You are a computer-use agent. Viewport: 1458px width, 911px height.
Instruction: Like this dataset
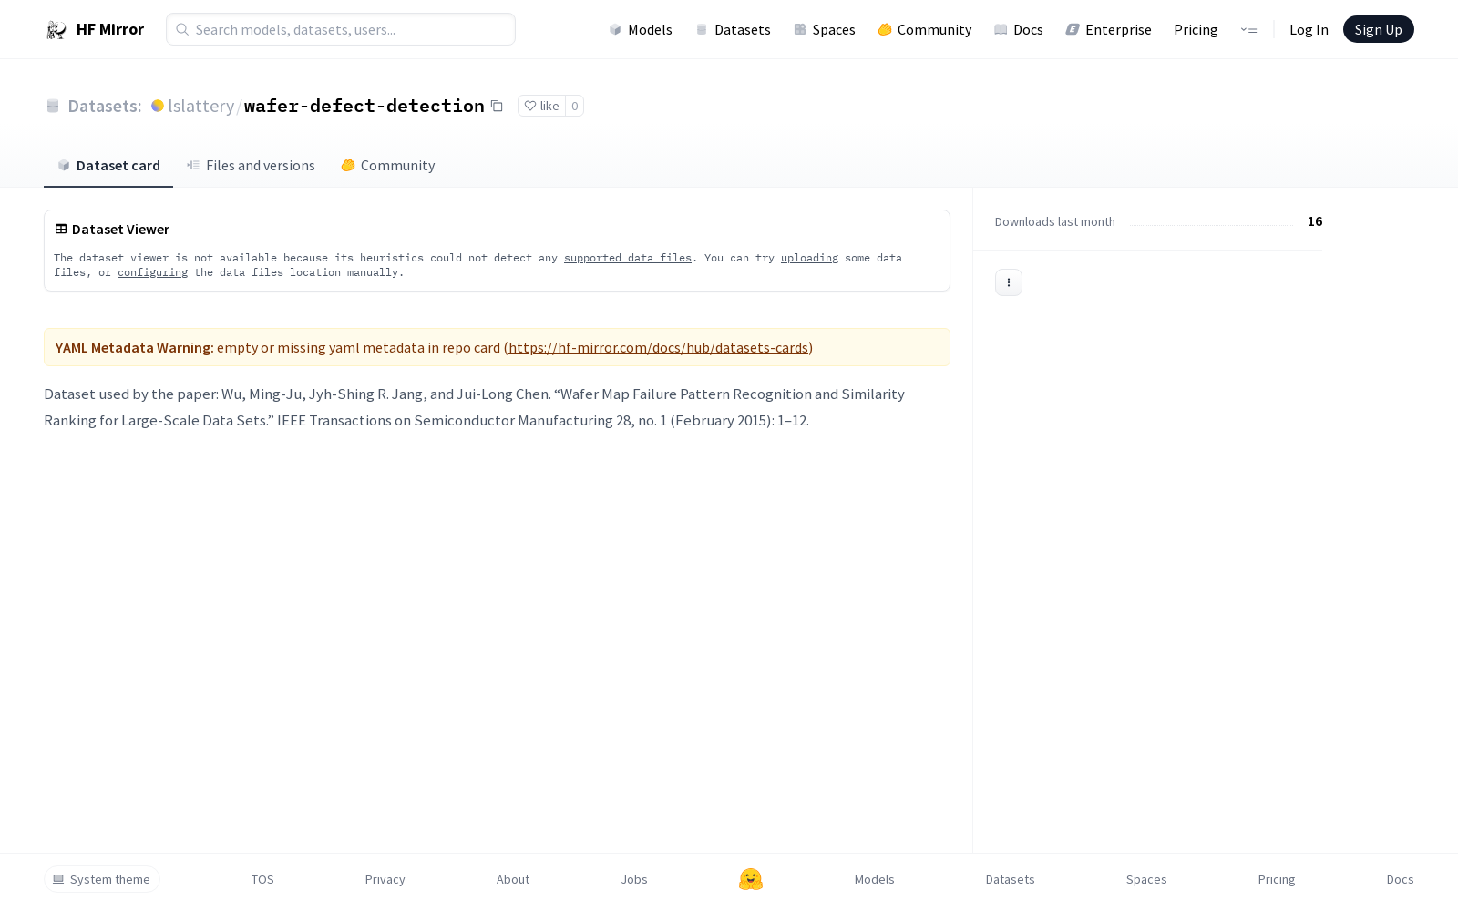541,106
